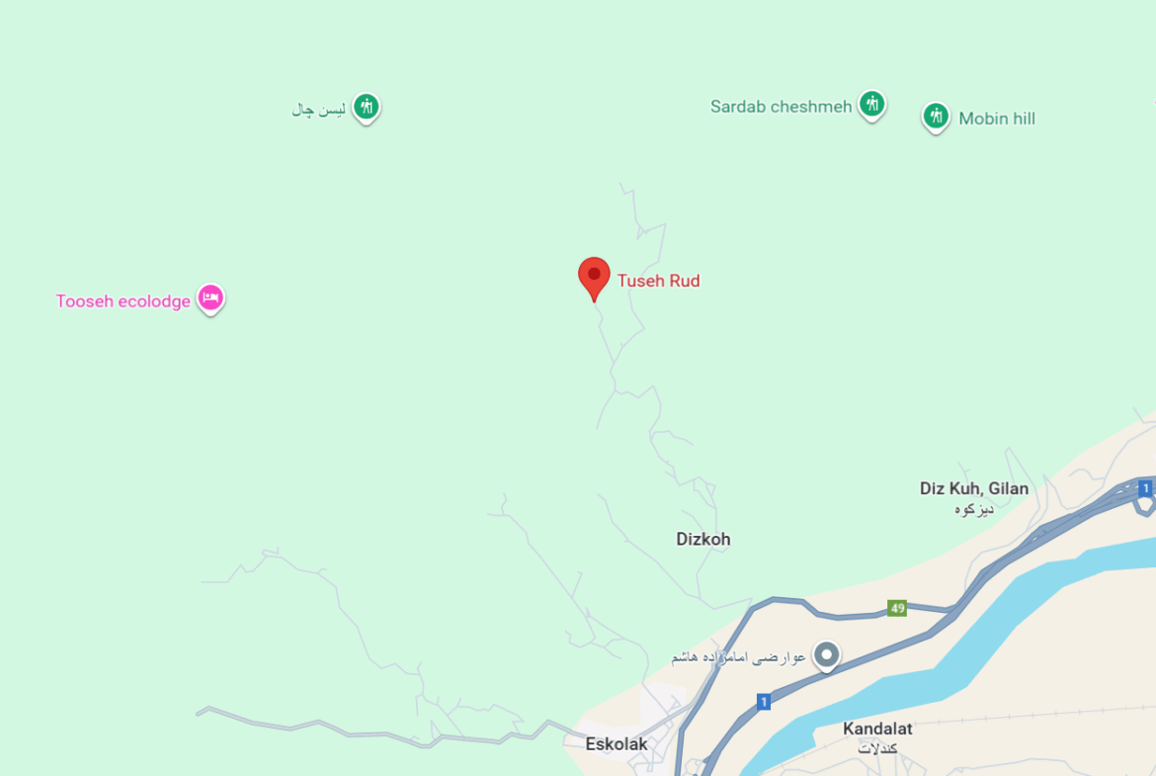Click the blue route 1 shield near Diz Kuh
Viewport: 1156px width, 776px height.
[1145, 488]
